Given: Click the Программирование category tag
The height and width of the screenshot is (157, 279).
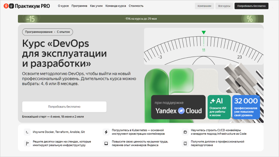Looking at the screenshot, I should (x=39, y=32).
